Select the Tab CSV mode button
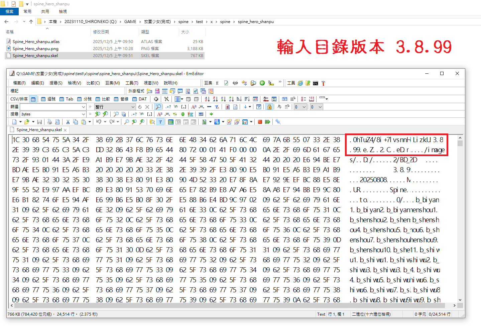This screenshot has width=481, height=333. [x=66, y=99]
